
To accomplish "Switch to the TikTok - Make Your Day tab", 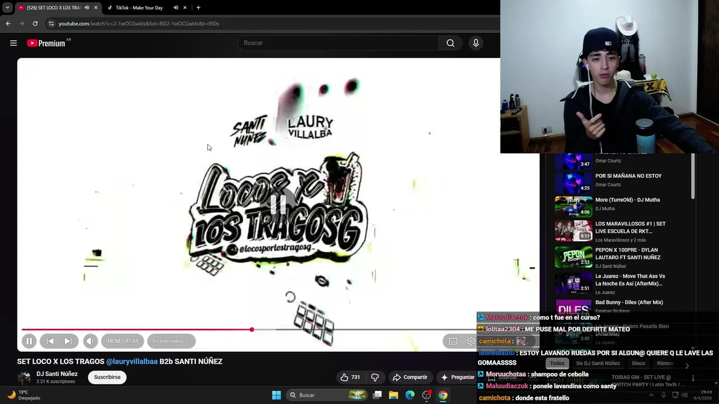I will point(139,8).
